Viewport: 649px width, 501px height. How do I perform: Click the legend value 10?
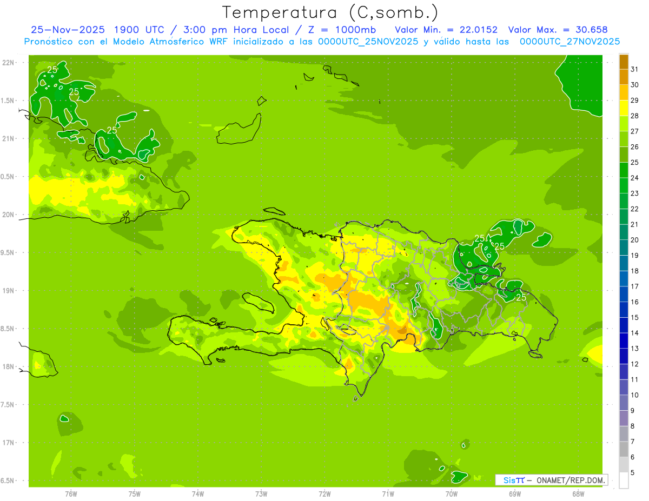tap(634, 395)
